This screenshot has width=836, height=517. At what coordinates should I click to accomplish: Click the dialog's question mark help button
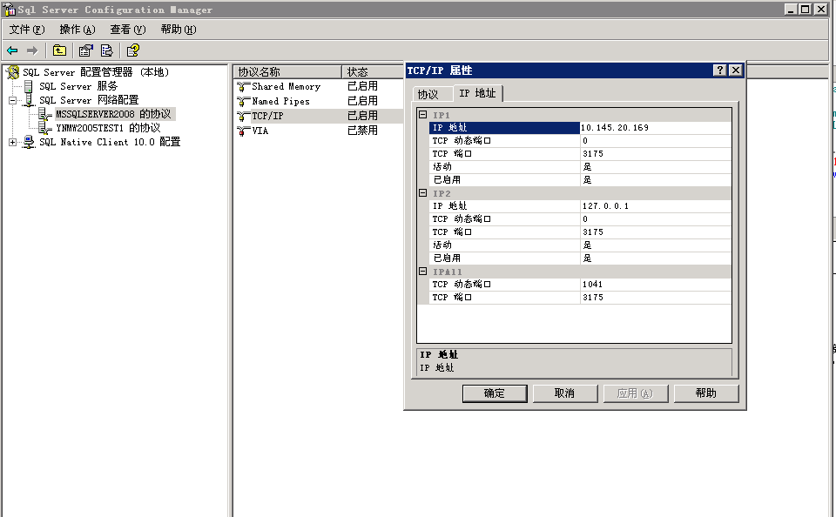720,70
